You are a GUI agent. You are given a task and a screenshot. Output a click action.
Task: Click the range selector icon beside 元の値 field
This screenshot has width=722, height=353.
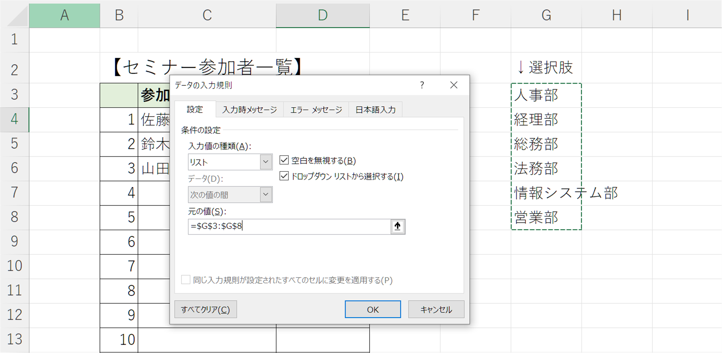[398, 226]
